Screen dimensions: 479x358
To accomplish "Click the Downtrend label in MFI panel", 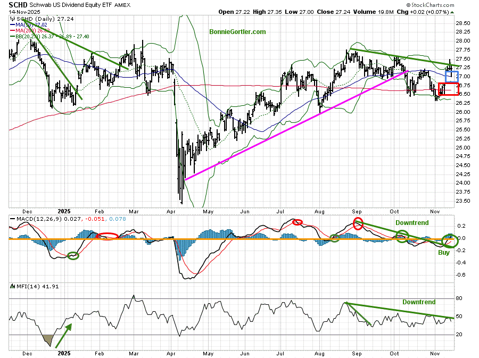I will pos(418,302).
